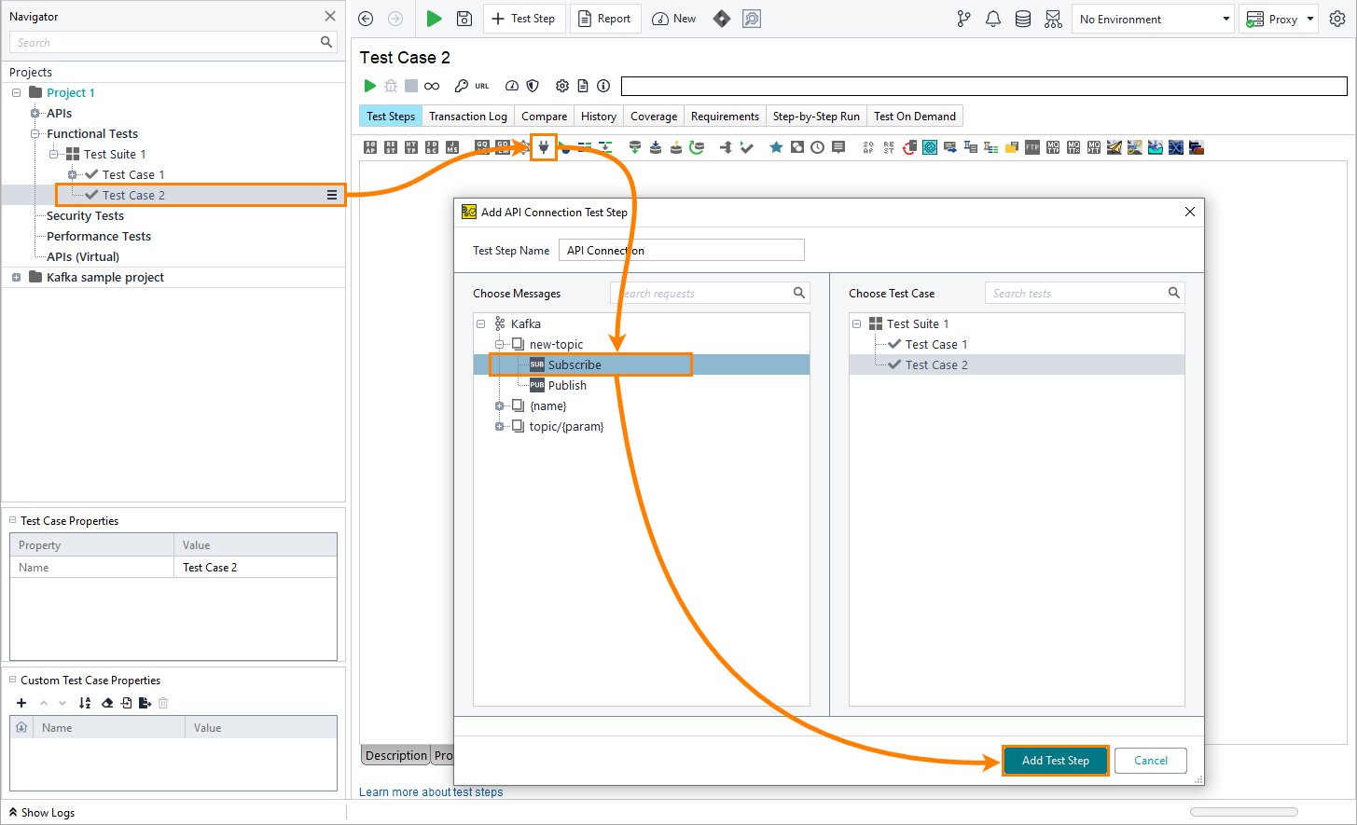Run Test Case 2 with green play icon
This screenshot has height=825, width=1357.
pyautogui.click(x=369, y=85)
